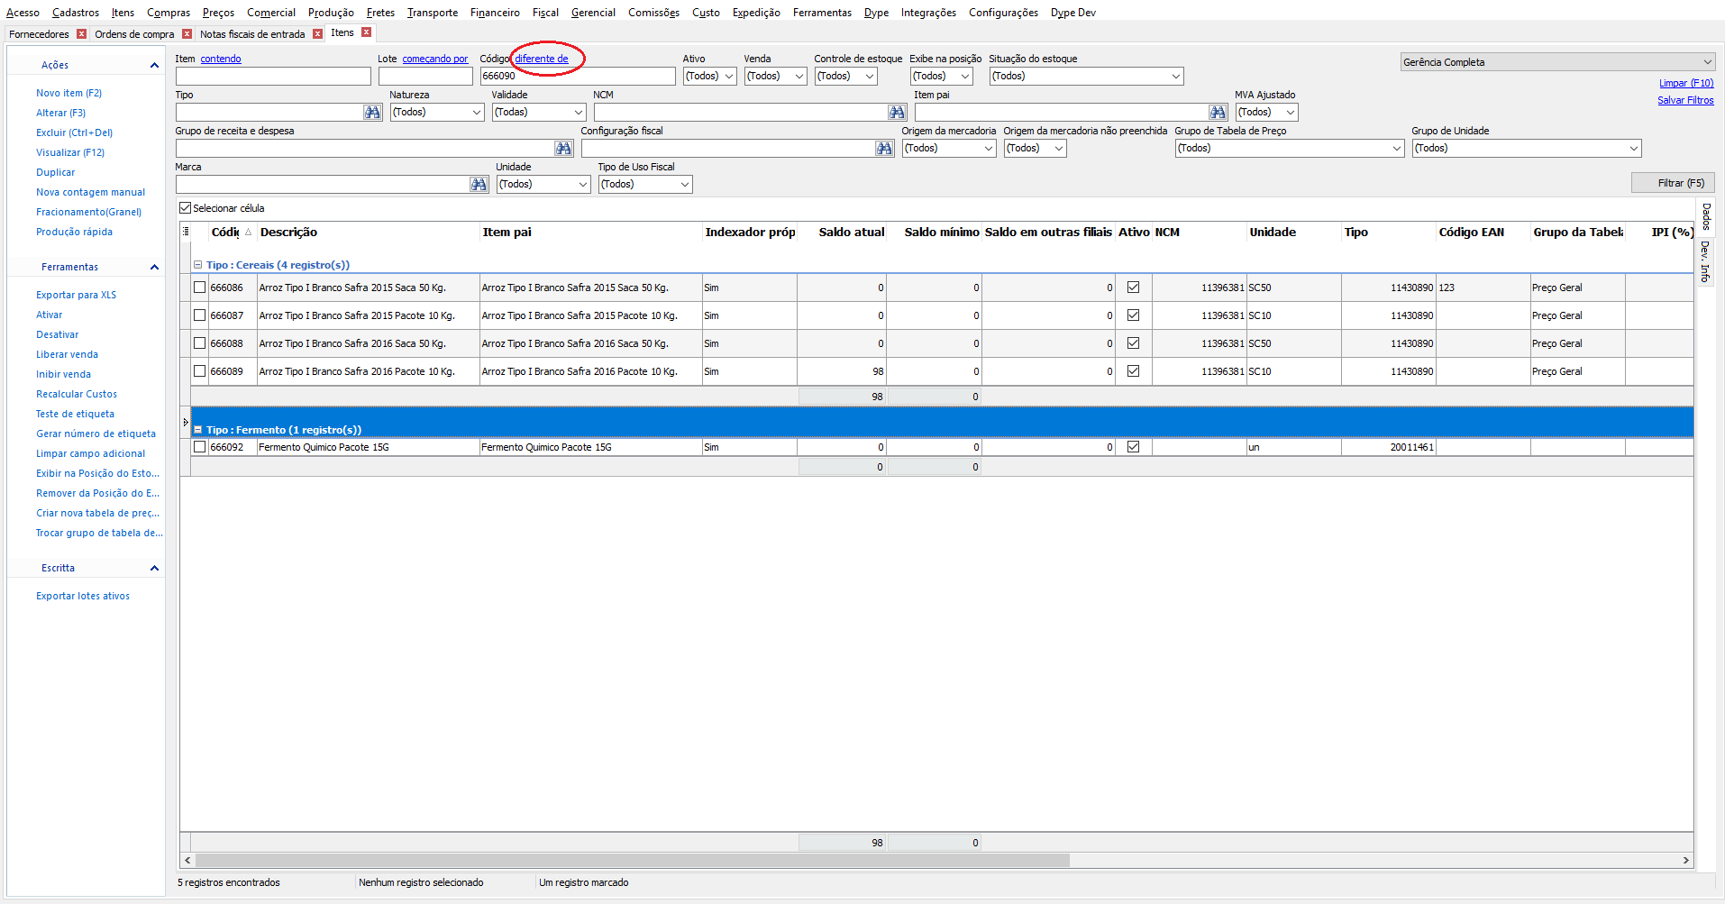Open Grupo de receita e despesa lookup icon
1725x904 pixels.
tap(564, 148)
